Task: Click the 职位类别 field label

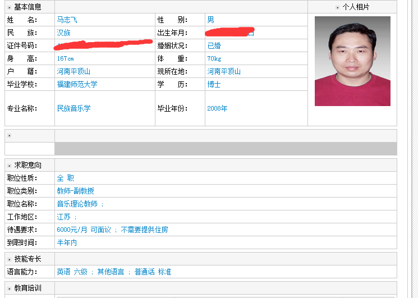Action: 22,191
